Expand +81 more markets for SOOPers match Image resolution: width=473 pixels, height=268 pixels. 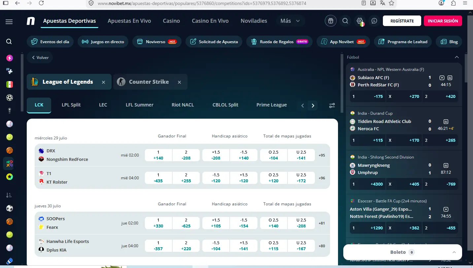(322, 223)
